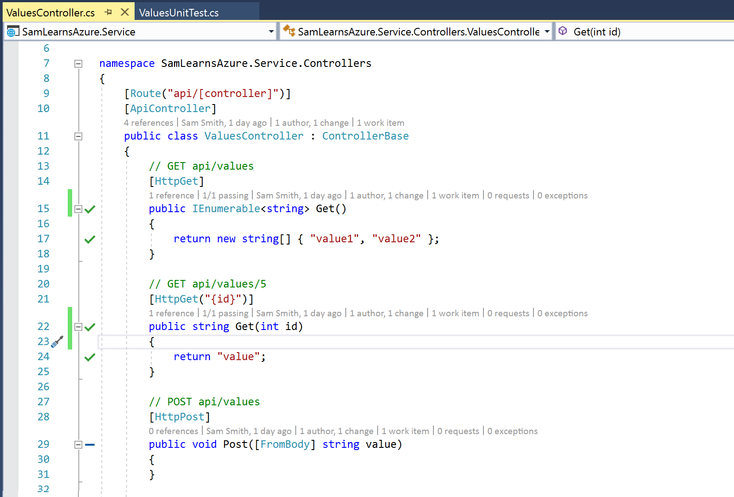Collapse the Post method on line 29

point(78,445)
